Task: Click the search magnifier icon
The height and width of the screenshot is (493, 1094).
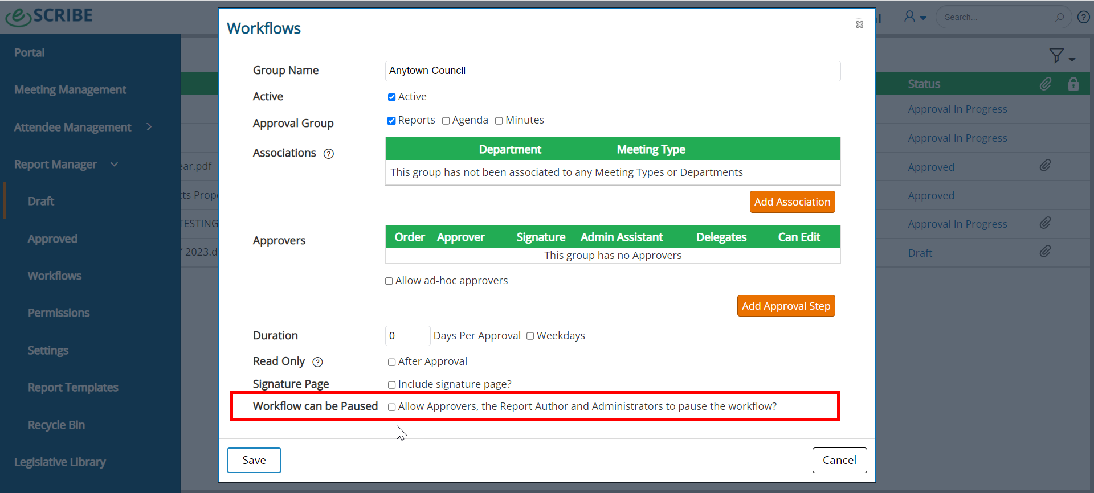Action: pyautogui.click(x=1059, y=17)
